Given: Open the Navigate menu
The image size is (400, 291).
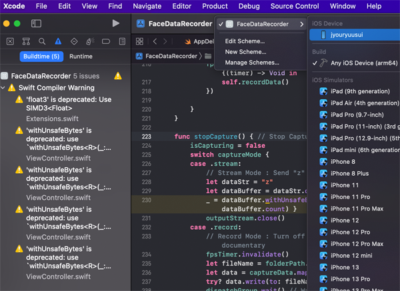Looking at the screenshot, I should [x=147, y=6].
